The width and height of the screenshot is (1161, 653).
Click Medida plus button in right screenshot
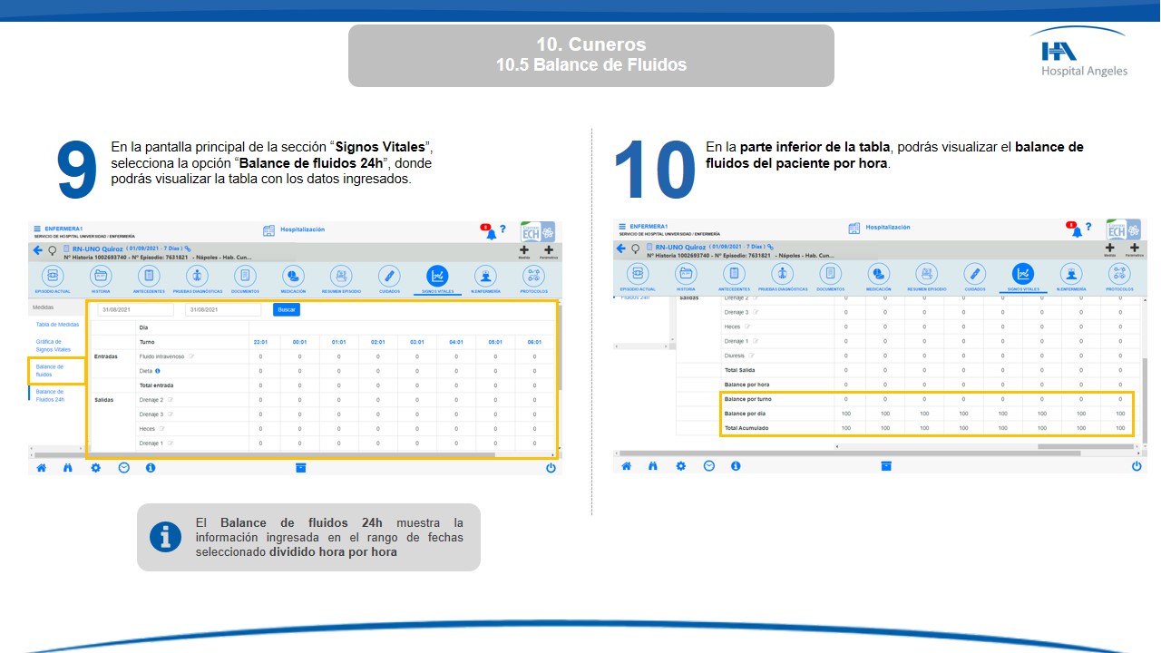pyautogui.click(x=1109, y=249)
